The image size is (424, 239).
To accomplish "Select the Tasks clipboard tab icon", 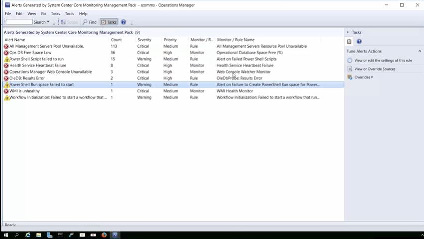I will pyautogui.click(x=349, y=42).
